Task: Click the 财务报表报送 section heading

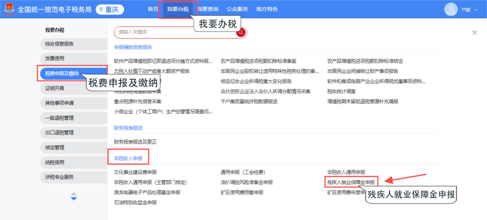Action: pyautogui.click(x=128, y=128)
